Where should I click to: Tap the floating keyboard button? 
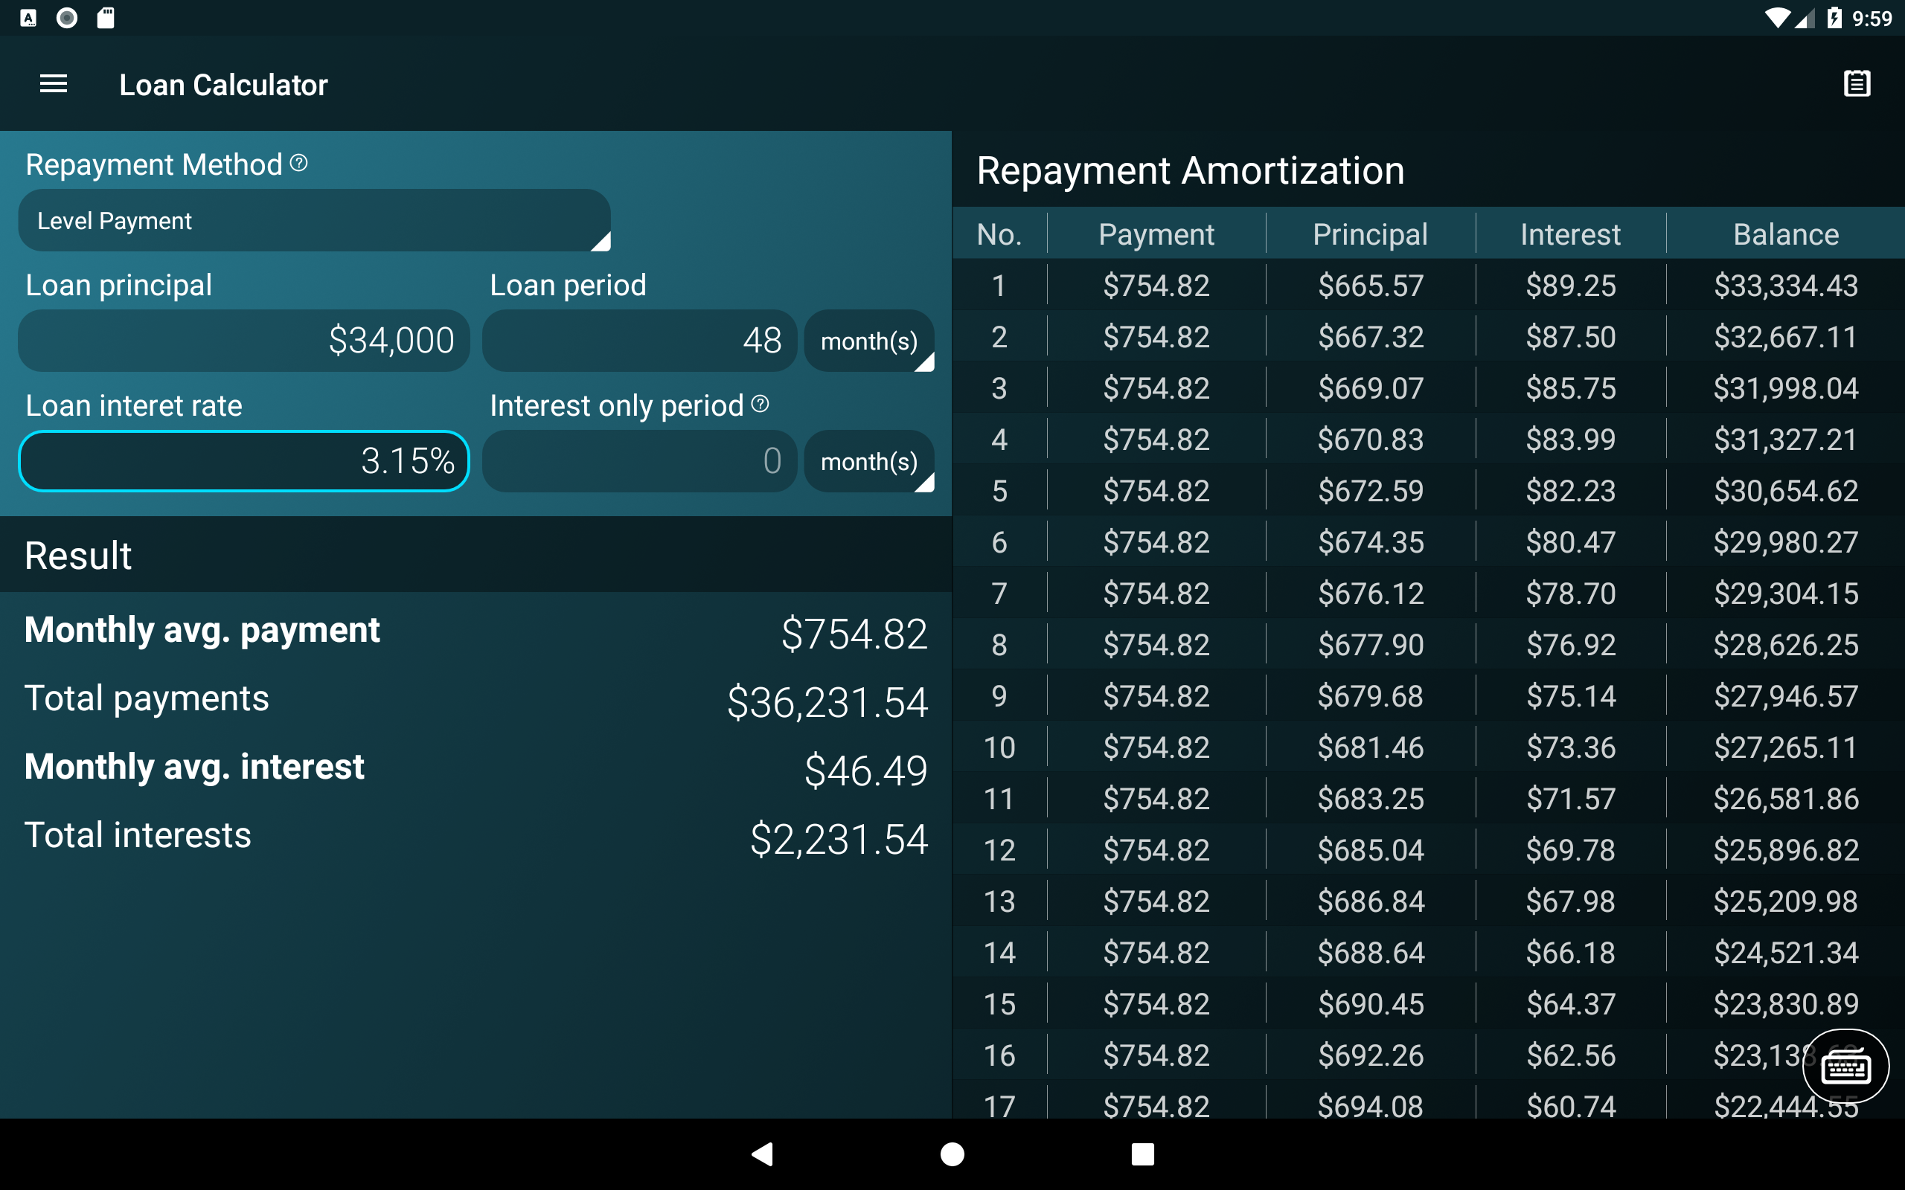(x=1845, y=1067)
